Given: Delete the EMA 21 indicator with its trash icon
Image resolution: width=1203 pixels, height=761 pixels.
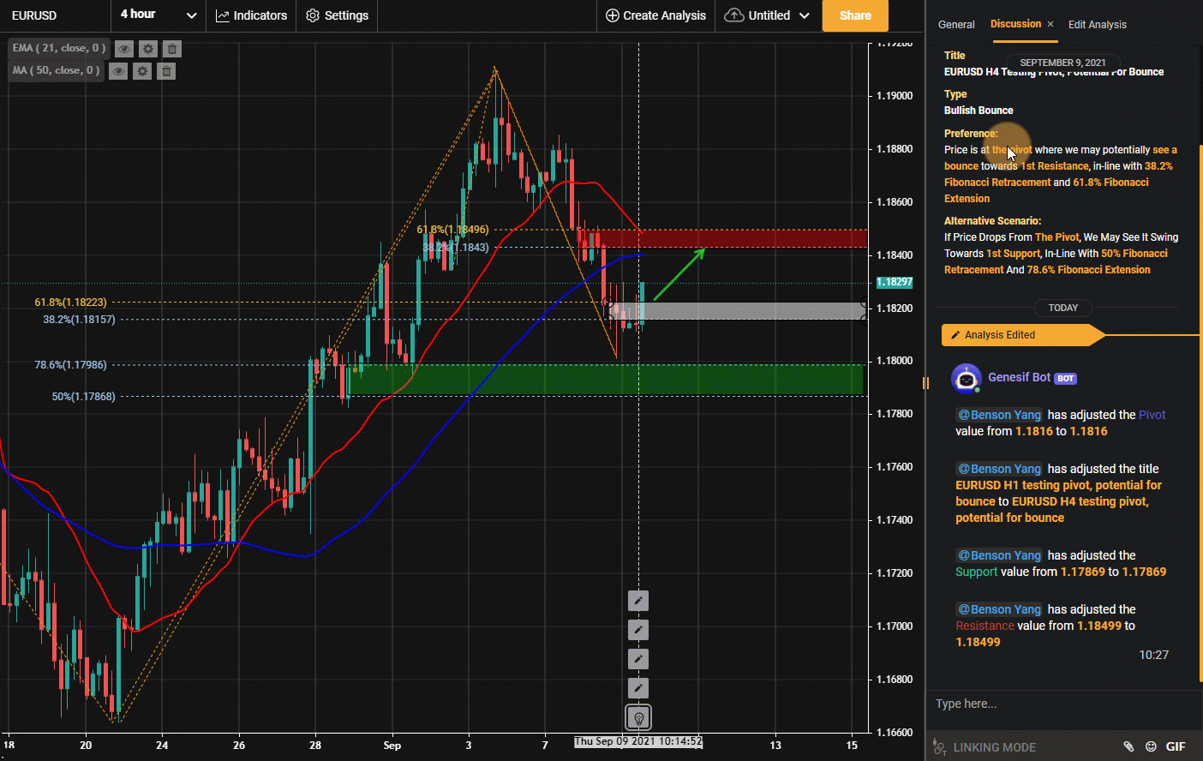Looking at the screenshot, I should coord(172,49).
